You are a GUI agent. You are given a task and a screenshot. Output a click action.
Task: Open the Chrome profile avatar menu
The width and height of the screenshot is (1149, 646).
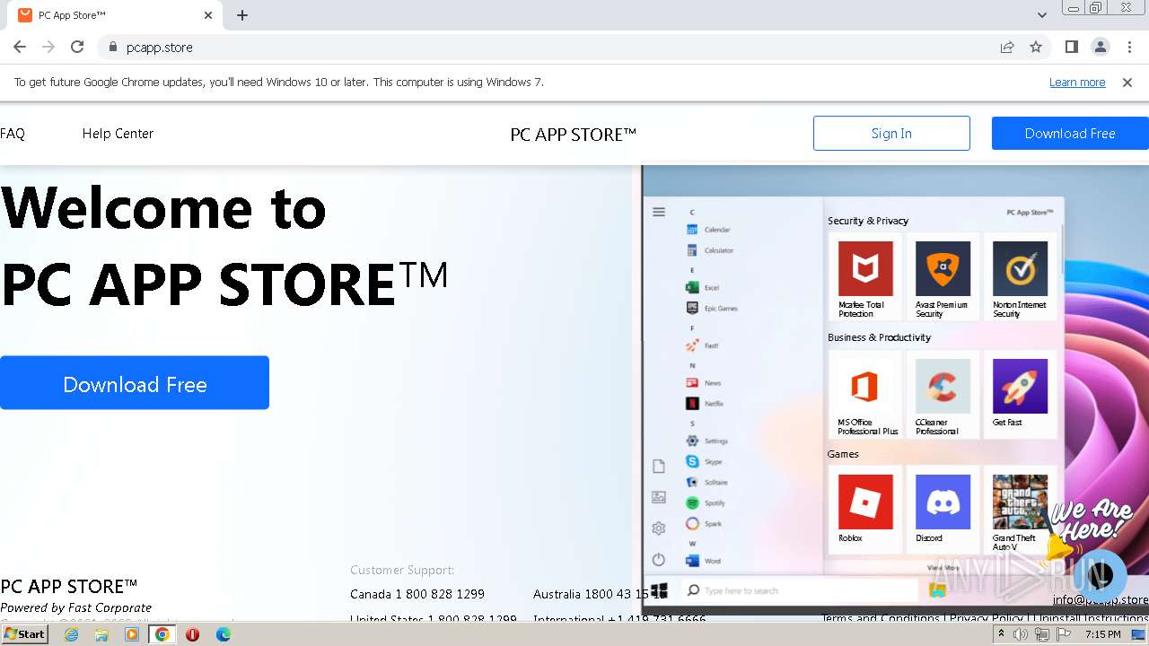pyautogui.click(x=1100, y=47)
